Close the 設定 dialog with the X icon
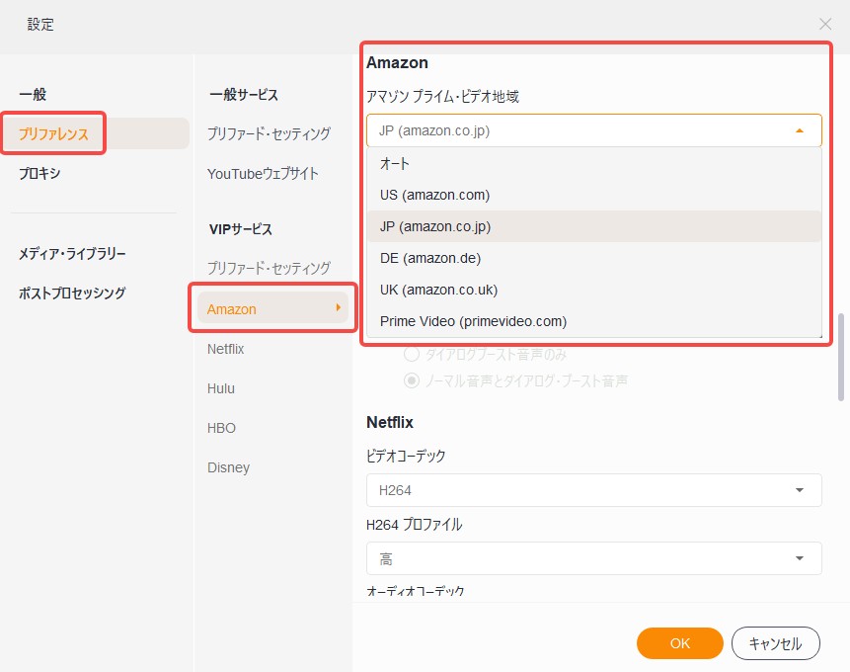Image resolution: width=850 pixels, height=672 pixels. click(x=825, y=24)
